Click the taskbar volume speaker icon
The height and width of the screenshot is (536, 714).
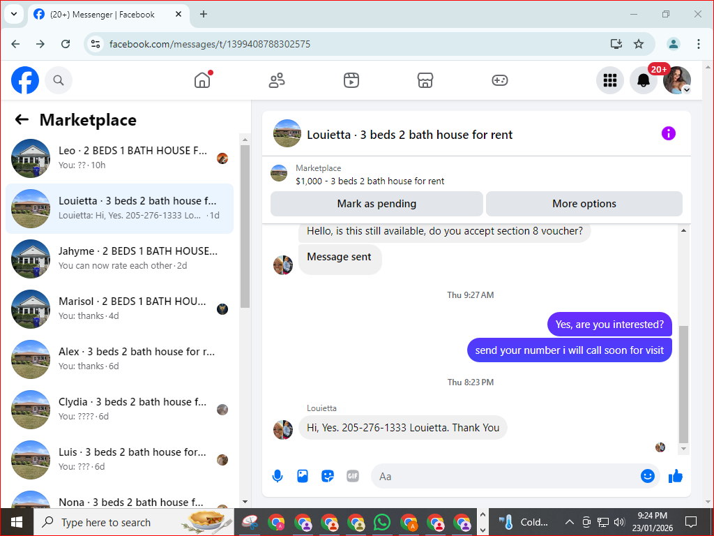tap(619, 522)
